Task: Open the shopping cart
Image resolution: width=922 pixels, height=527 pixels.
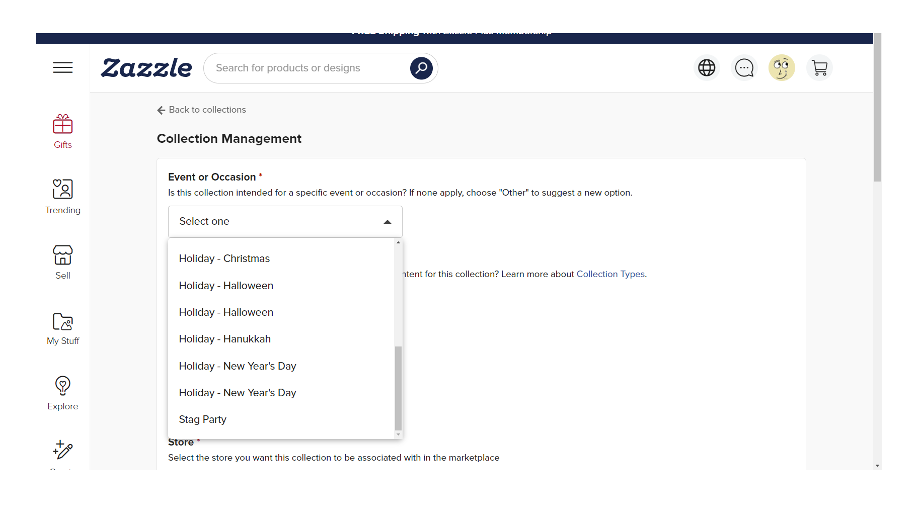Action: [x=819, y=67]
